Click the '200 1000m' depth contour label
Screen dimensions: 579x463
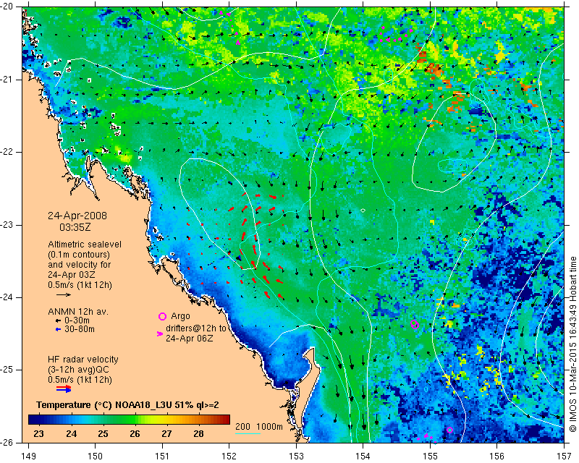pos(259,427)
